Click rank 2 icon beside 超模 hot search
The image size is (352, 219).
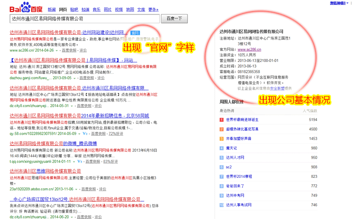221,129
